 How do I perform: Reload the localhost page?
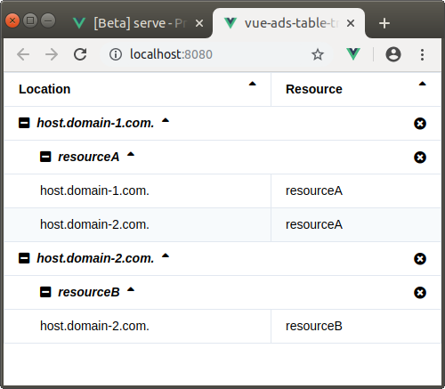(80, 54)
